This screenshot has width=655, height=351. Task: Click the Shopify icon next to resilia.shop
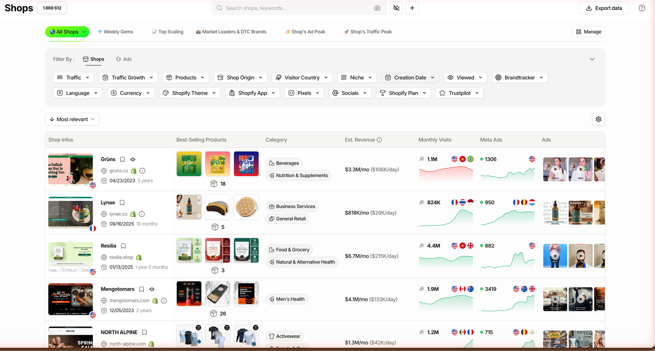139,257
